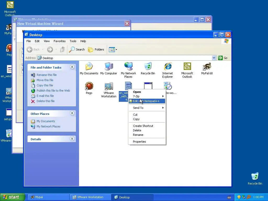268x201 pixels.
Task: Open the View menu
Action: (47, 41)
